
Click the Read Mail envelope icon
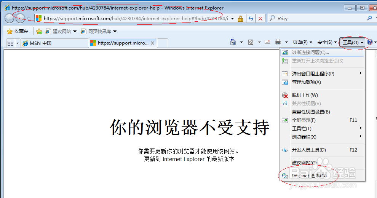[x=267, y=42]
